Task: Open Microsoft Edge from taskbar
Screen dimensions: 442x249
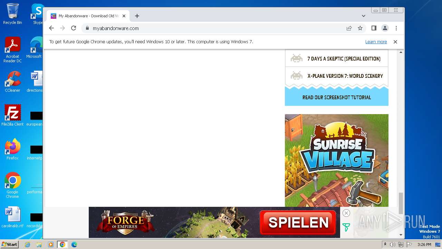Action: tap(74, 245)
